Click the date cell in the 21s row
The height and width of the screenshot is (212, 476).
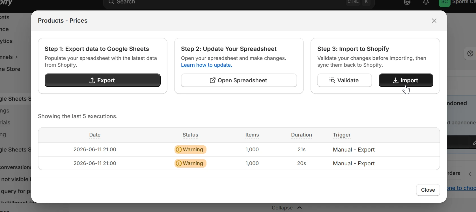95,150
